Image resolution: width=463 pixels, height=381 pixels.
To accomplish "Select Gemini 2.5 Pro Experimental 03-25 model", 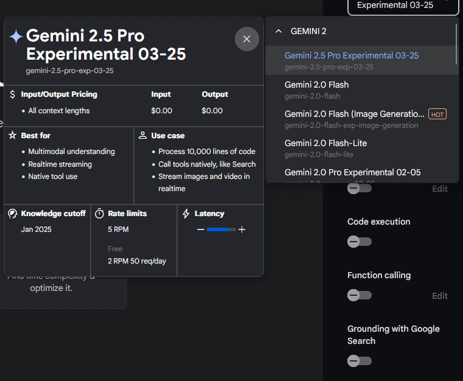I will click(362, 60).
